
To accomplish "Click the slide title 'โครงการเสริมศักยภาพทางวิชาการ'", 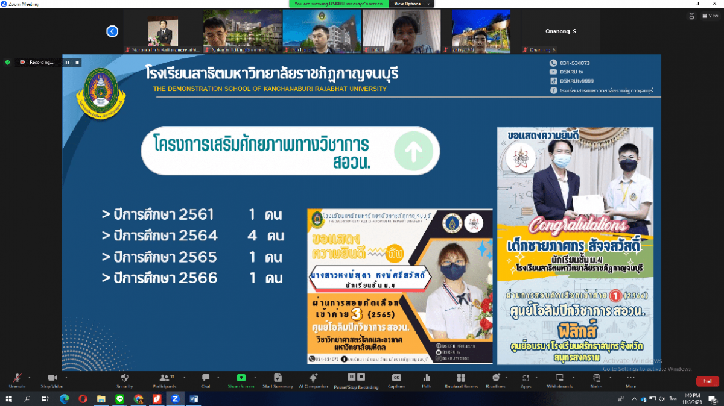I will pos(262,144).
